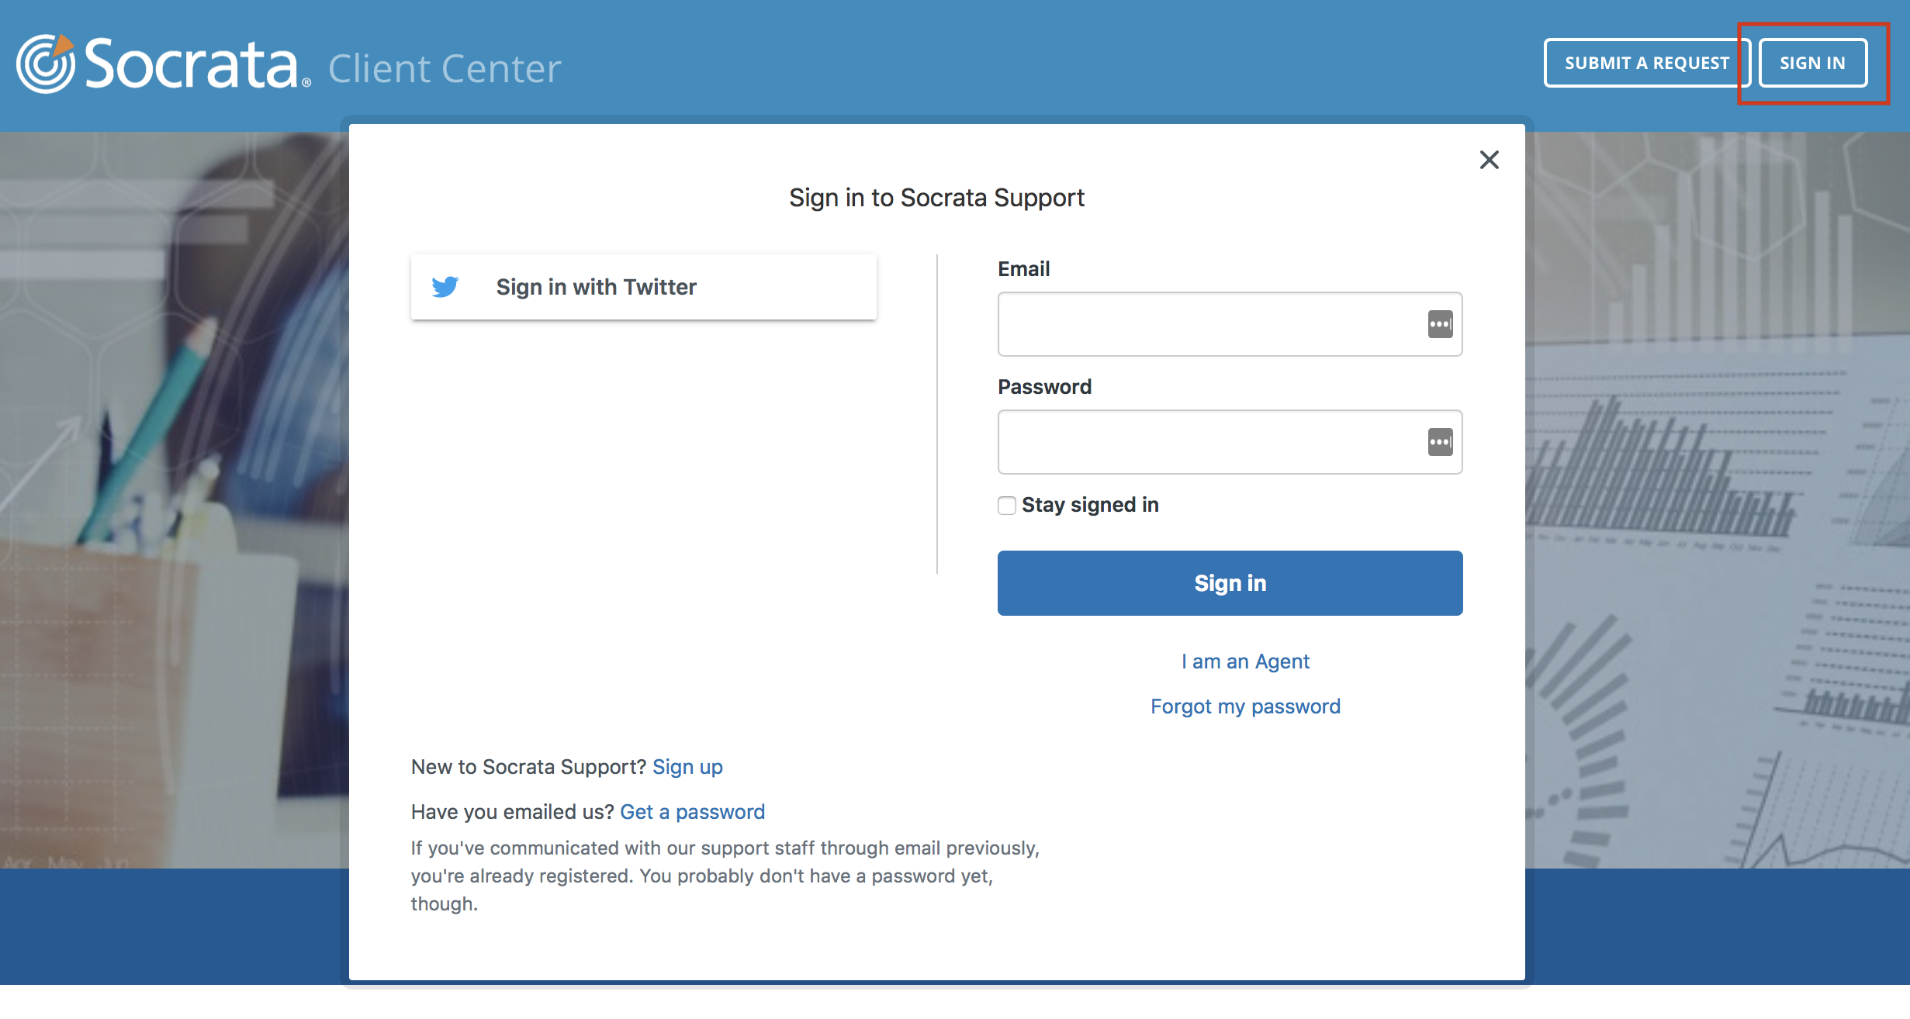Open the I am an Agent link
The width and height of the screenshot is (1910, 1019).
coord(1245,661)
